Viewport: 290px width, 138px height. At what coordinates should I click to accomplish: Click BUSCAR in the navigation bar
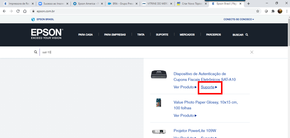pyautogui.click(x=238, y=35)
